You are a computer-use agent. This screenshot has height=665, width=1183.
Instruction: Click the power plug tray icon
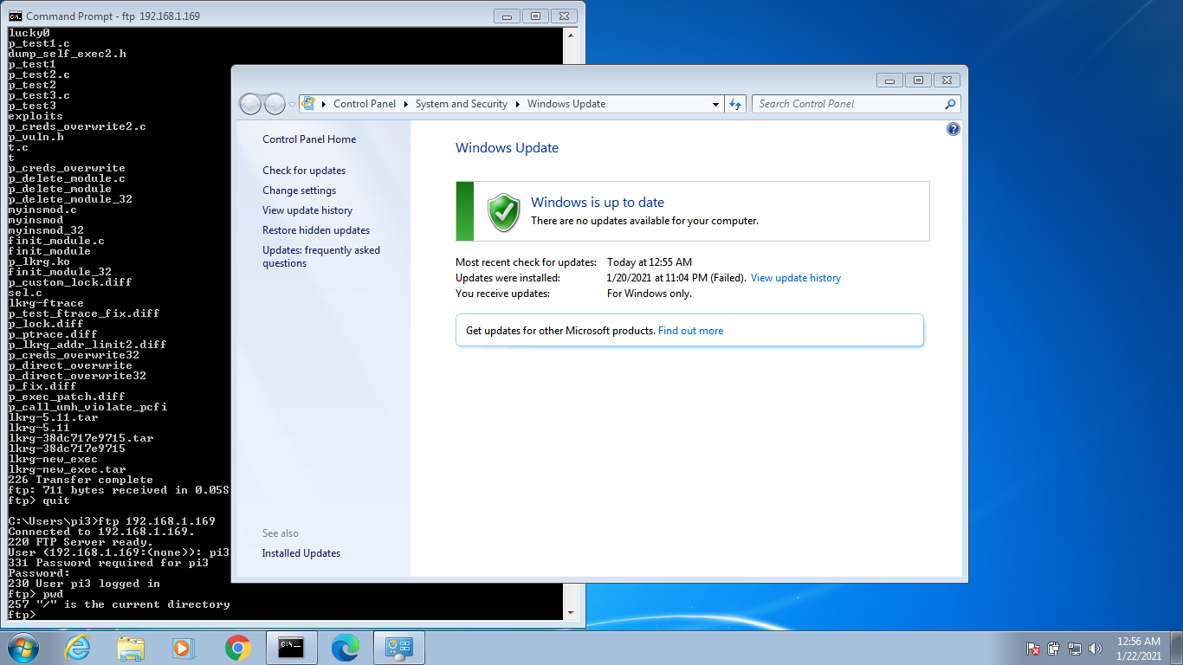click(x=1054, y=648)
